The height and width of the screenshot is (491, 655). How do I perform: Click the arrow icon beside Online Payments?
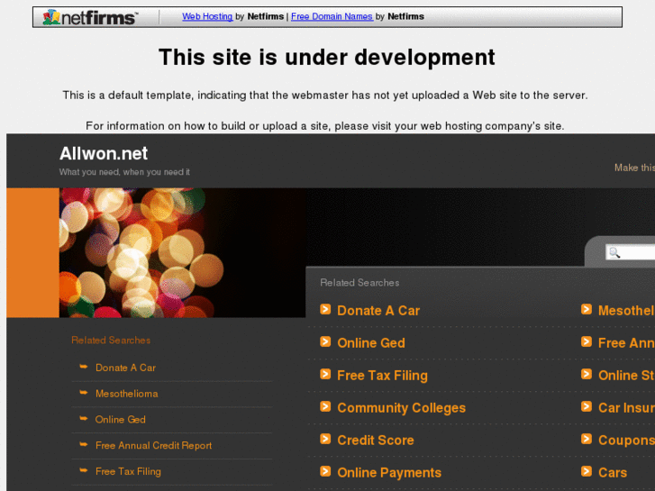coord(325,471)
